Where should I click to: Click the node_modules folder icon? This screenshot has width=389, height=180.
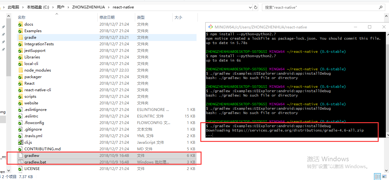point(20,70)
